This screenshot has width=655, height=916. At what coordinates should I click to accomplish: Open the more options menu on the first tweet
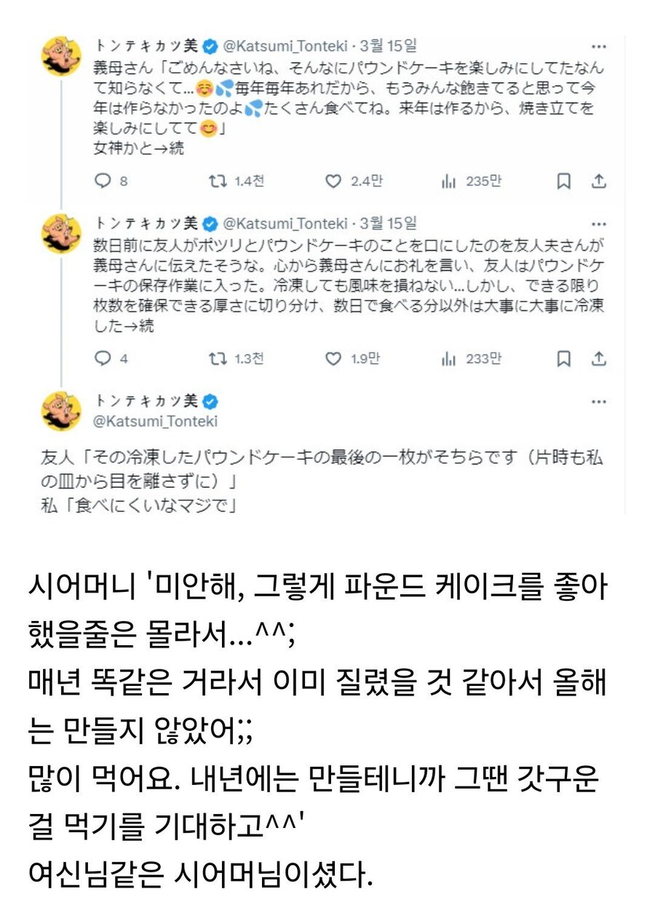coord(598,44)
